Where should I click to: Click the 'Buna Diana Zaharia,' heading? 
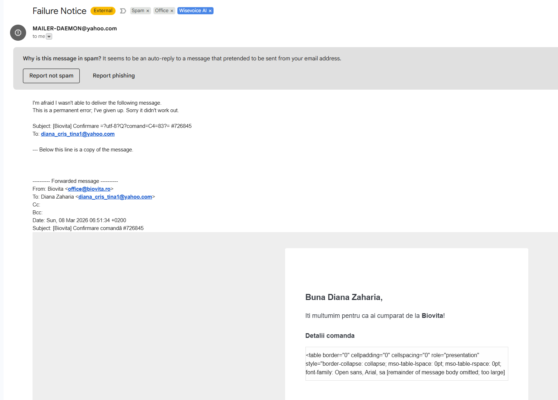344,297
